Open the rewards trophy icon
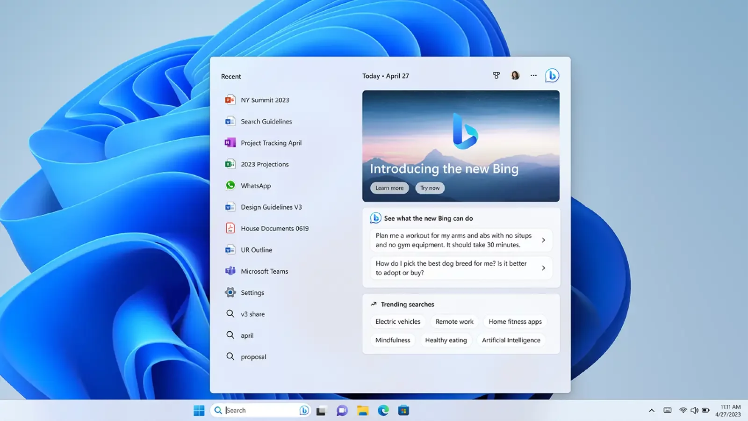The height and width of the screenshot is (421, 748). [496, 75]
